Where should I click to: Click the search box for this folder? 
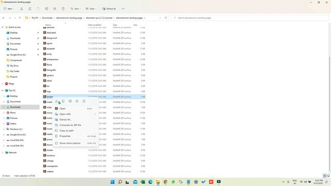click(250, 18)
